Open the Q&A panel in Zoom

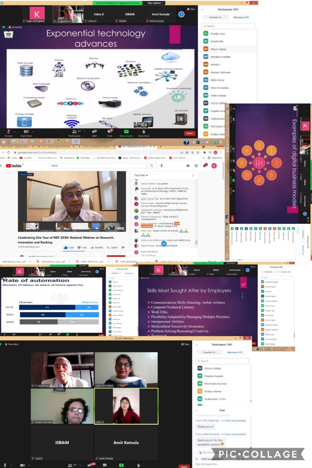pyautogui.click(x=94, y=132)
